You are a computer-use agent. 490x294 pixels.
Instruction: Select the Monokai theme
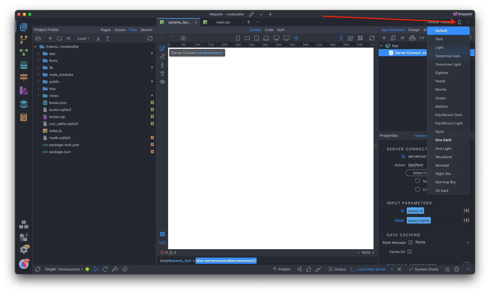tap(448, 165)
